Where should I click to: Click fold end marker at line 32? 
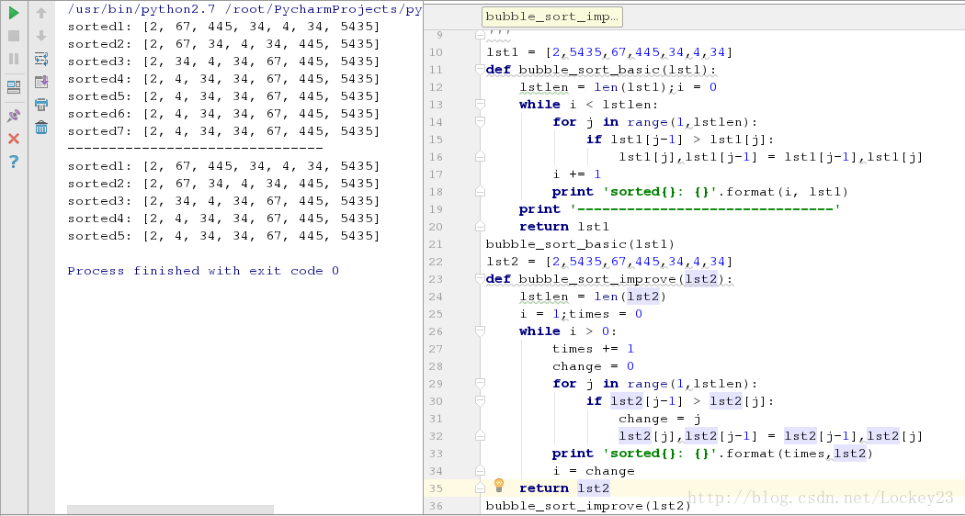pyautogui.click(x=480, y=436)
